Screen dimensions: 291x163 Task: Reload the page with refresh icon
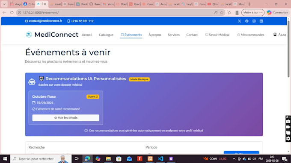(x=12, y=12)
